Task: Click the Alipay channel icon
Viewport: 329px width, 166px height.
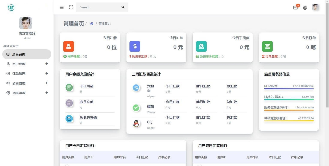Action: 136,88
